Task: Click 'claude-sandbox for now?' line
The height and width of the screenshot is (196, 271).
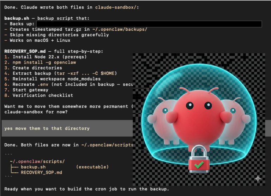Action: pos(36,112)
